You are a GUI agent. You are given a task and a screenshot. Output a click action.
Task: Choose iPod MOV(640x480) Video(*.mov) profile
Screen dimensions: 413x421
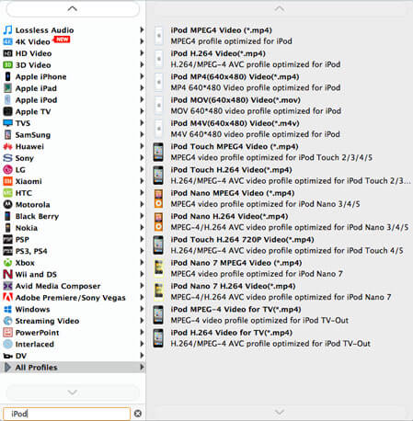point(280,106)
